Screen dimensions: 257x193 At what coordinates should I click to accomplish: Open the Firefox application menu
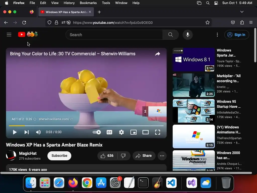coord(251,22)
